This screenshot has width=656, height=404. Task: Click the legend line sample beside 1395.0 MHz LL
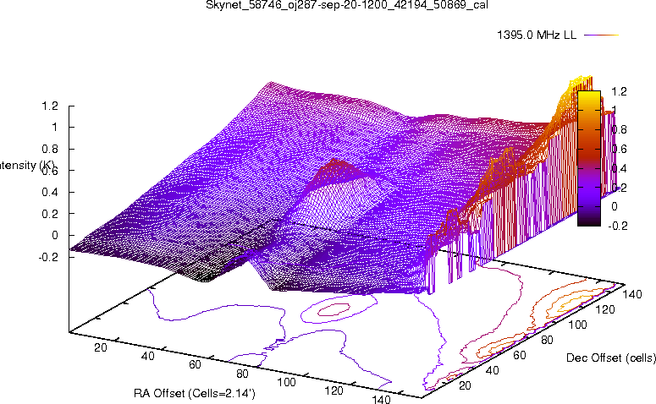601,35
